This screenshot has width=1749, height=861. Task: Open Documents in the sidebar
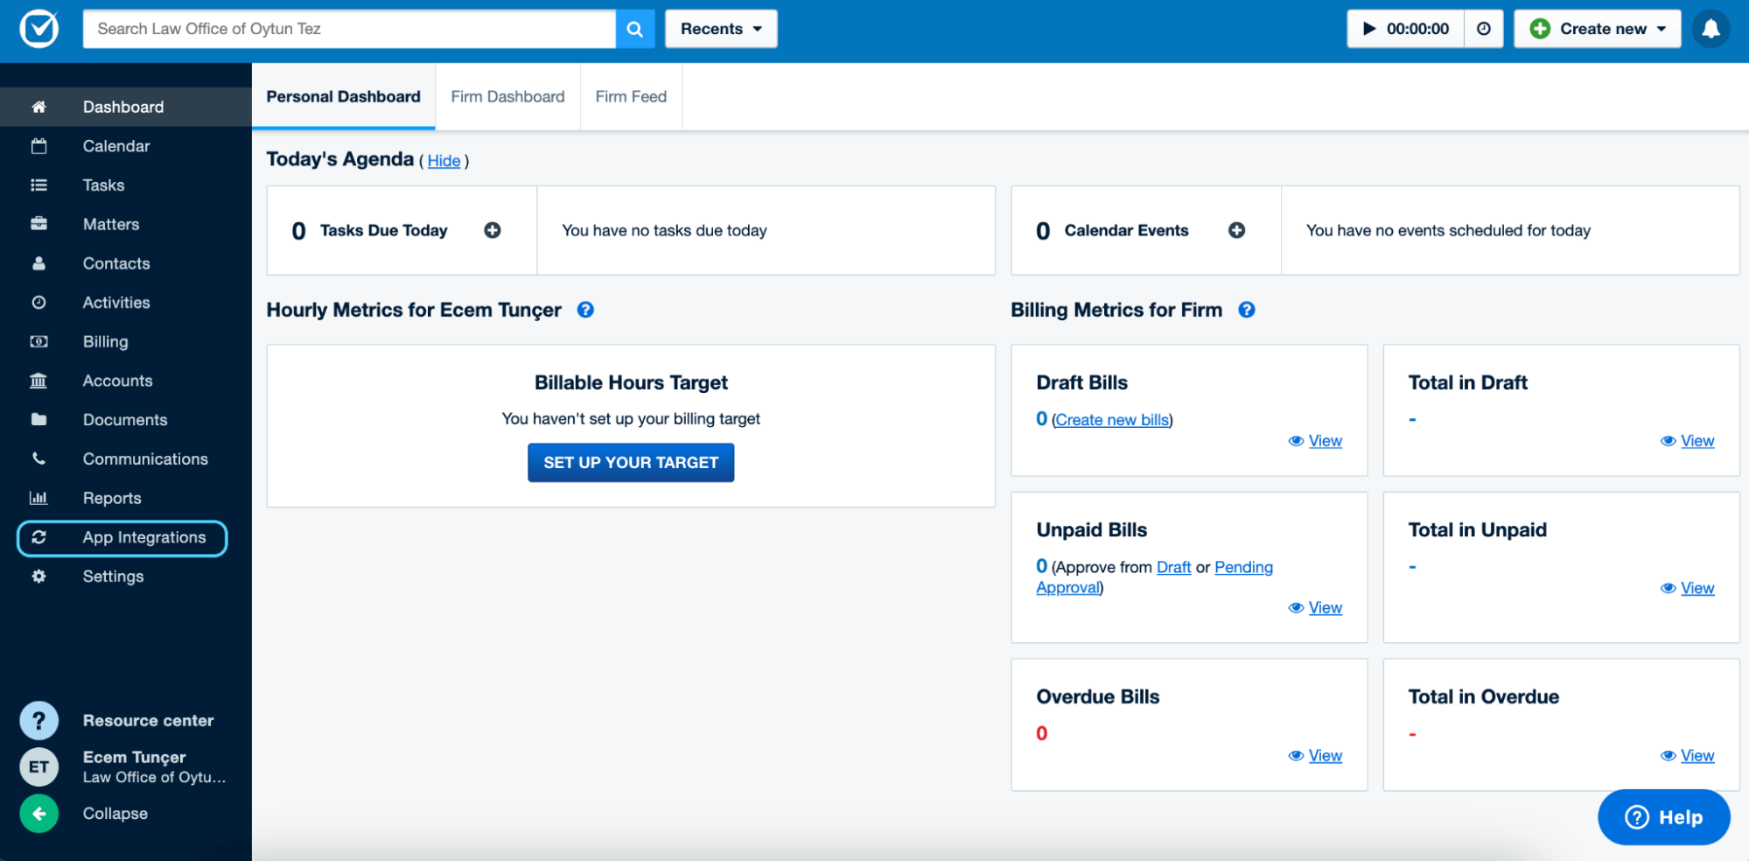[126, 419]
